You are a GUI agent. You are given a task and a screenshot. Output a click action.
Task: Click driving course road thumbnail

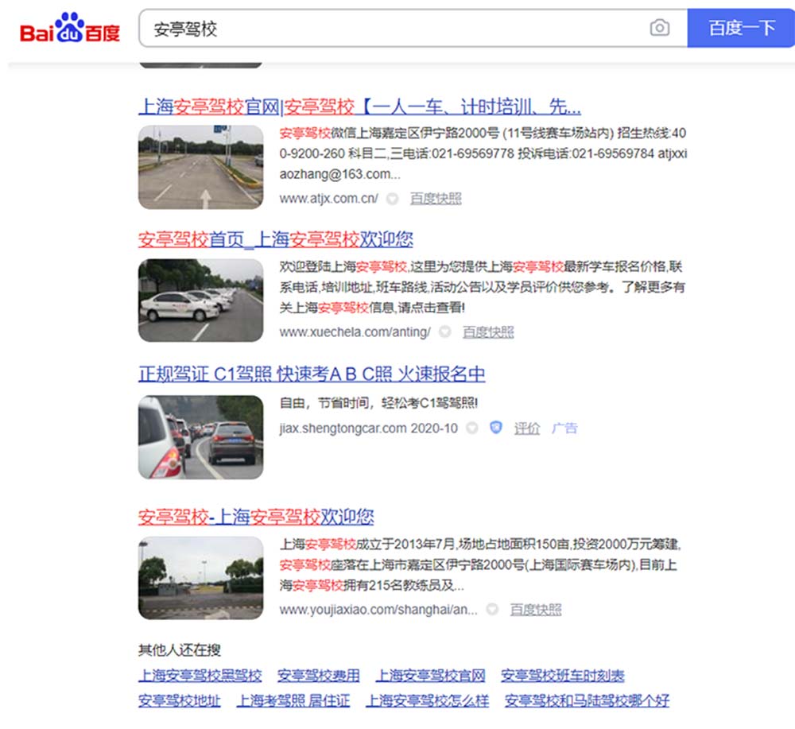click(200, 167)
